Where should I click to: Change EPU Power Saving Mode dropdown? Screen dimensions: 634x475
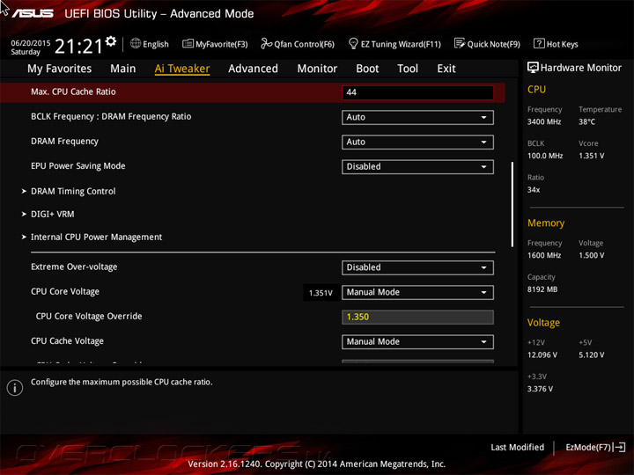coord(417,167)
